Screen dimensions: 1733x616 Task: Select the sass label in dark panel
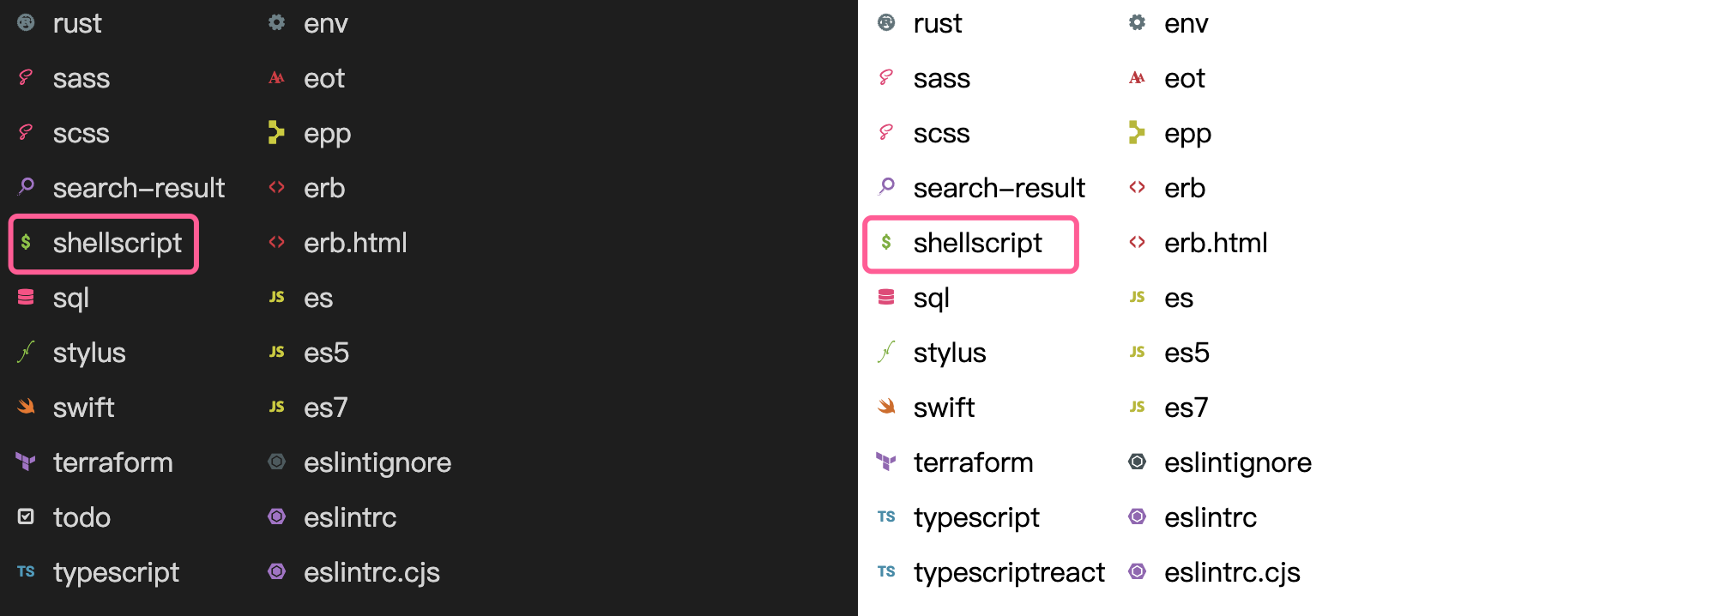coord(82,79)
